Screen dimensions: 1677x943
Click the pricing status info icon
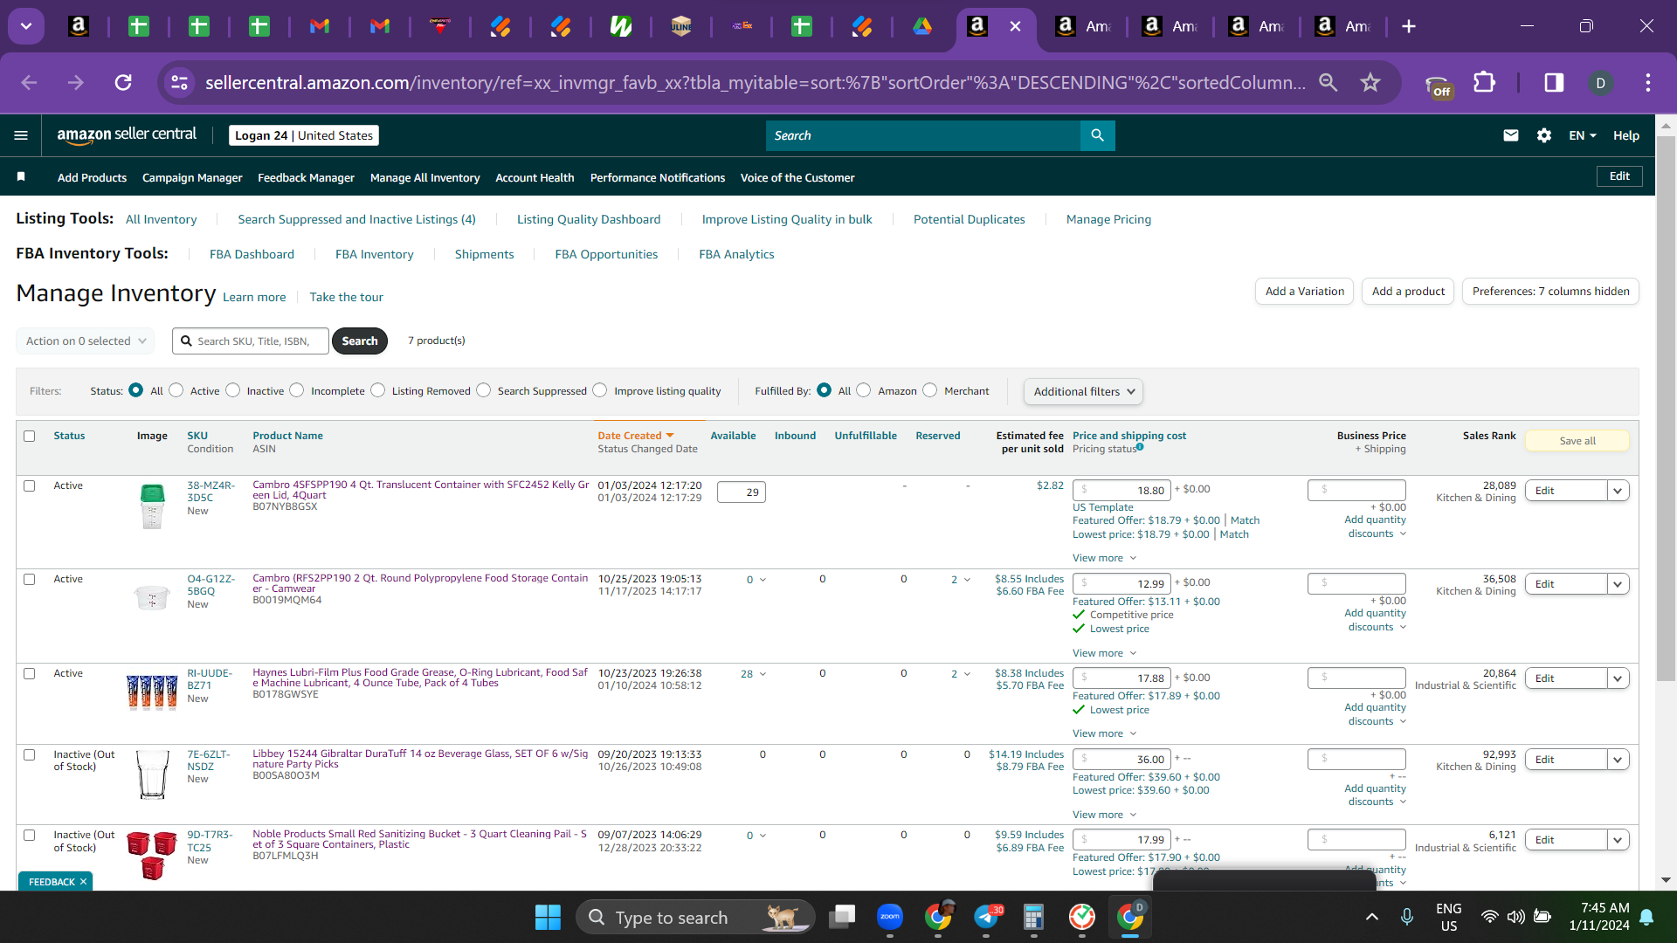1140,447
